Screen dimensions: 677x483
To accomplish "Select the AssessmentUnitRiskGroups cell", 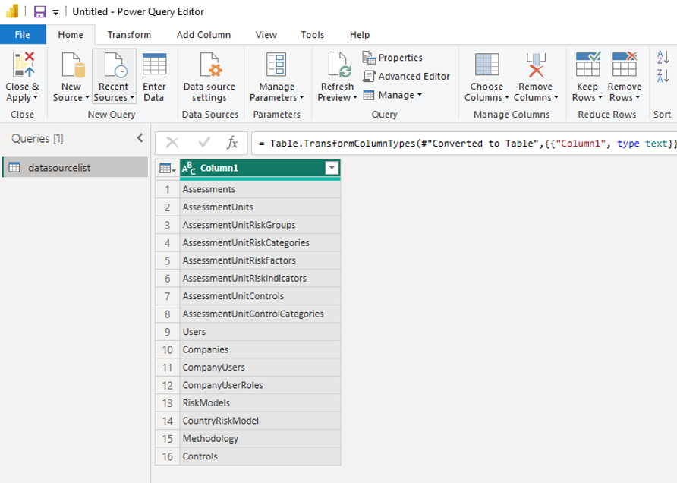I will 260,225.
